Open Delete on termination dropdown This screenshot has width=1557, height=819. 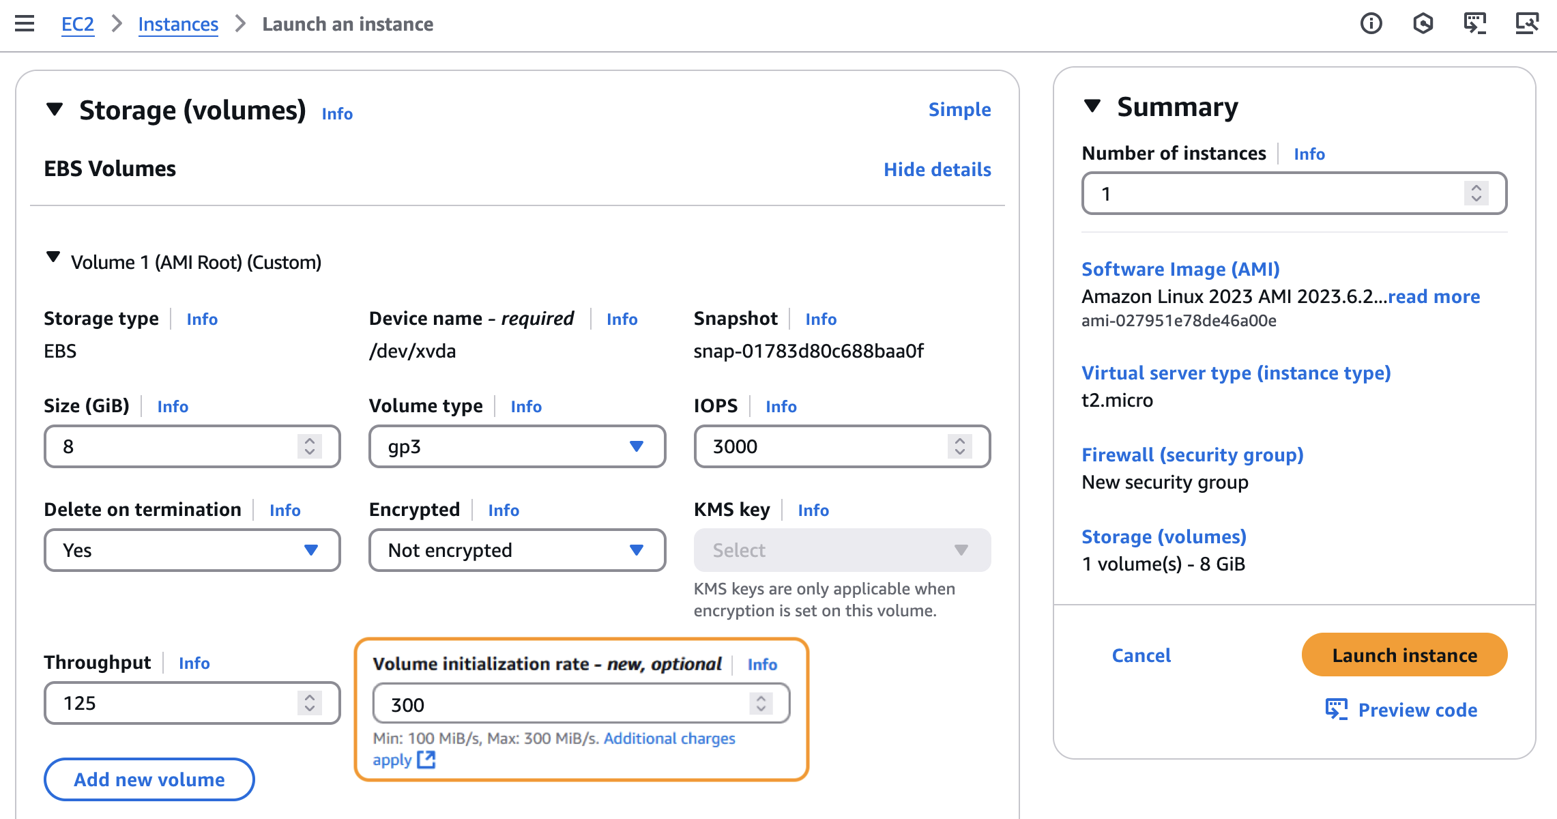[x=192, y=550]
